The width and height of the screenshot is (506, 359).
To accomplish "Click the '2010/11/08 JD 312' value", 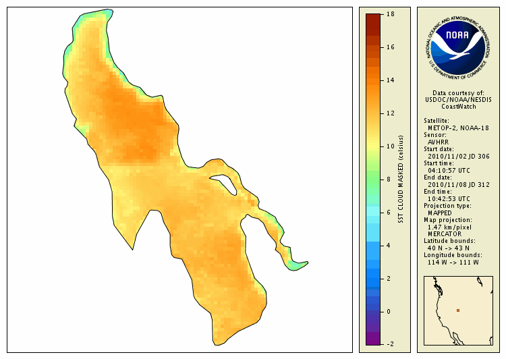I will (x=459, y=185).
